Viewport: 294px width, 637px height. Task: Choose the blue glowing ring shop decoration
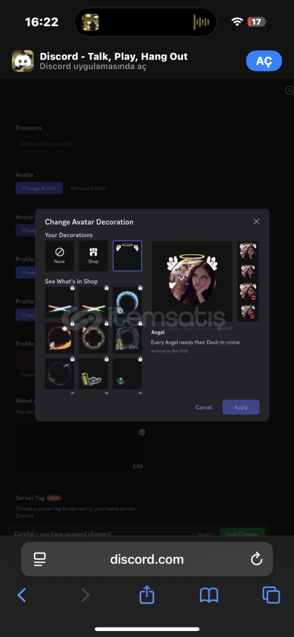pyautogui.click(x=128, y=302)
